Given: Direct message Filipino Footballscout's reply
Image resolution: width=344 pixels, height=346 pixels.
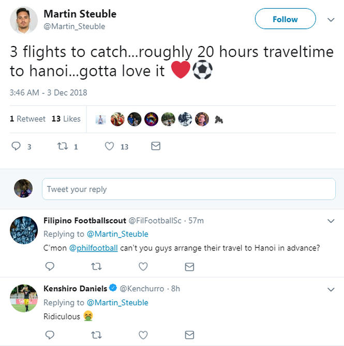Looking at the screenshot, I should pos(189,266).
